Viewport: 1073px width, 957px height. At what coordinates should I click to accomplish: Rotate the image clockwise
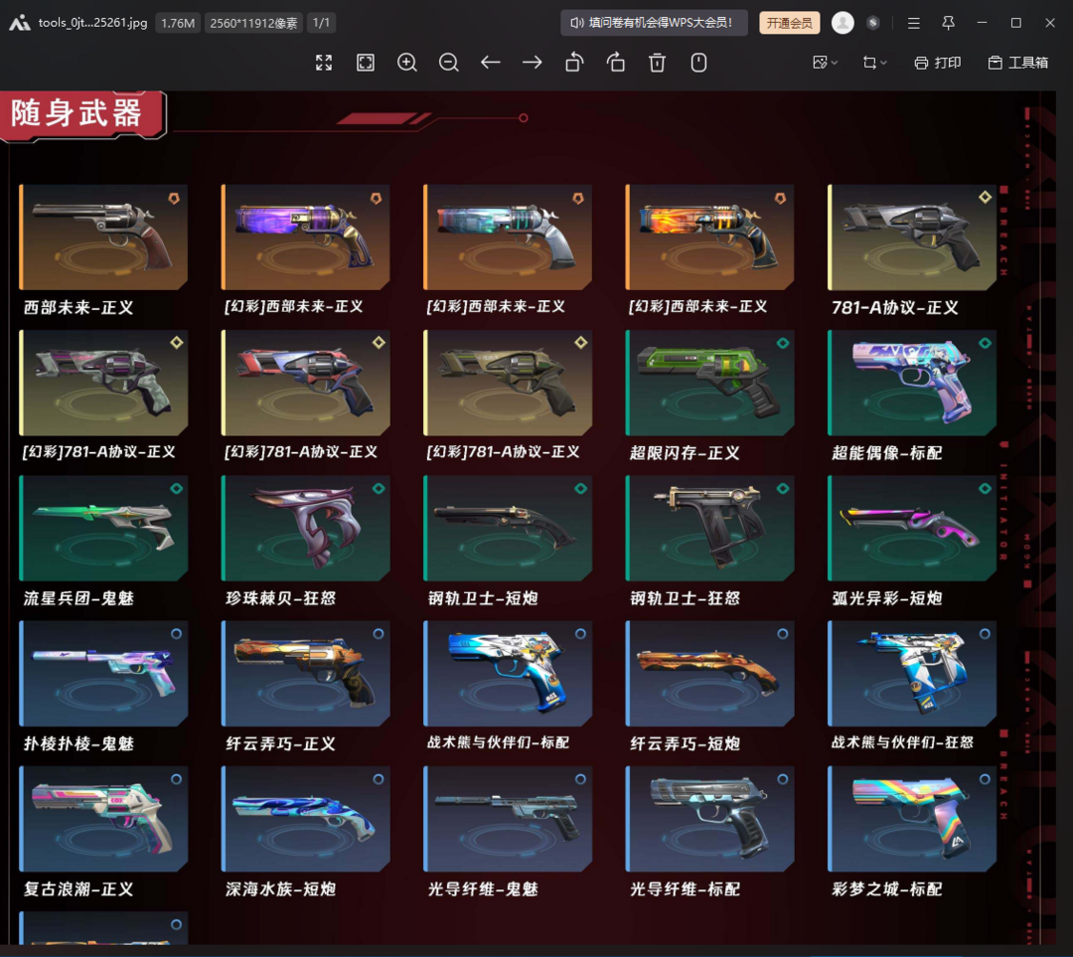(616, 63)
